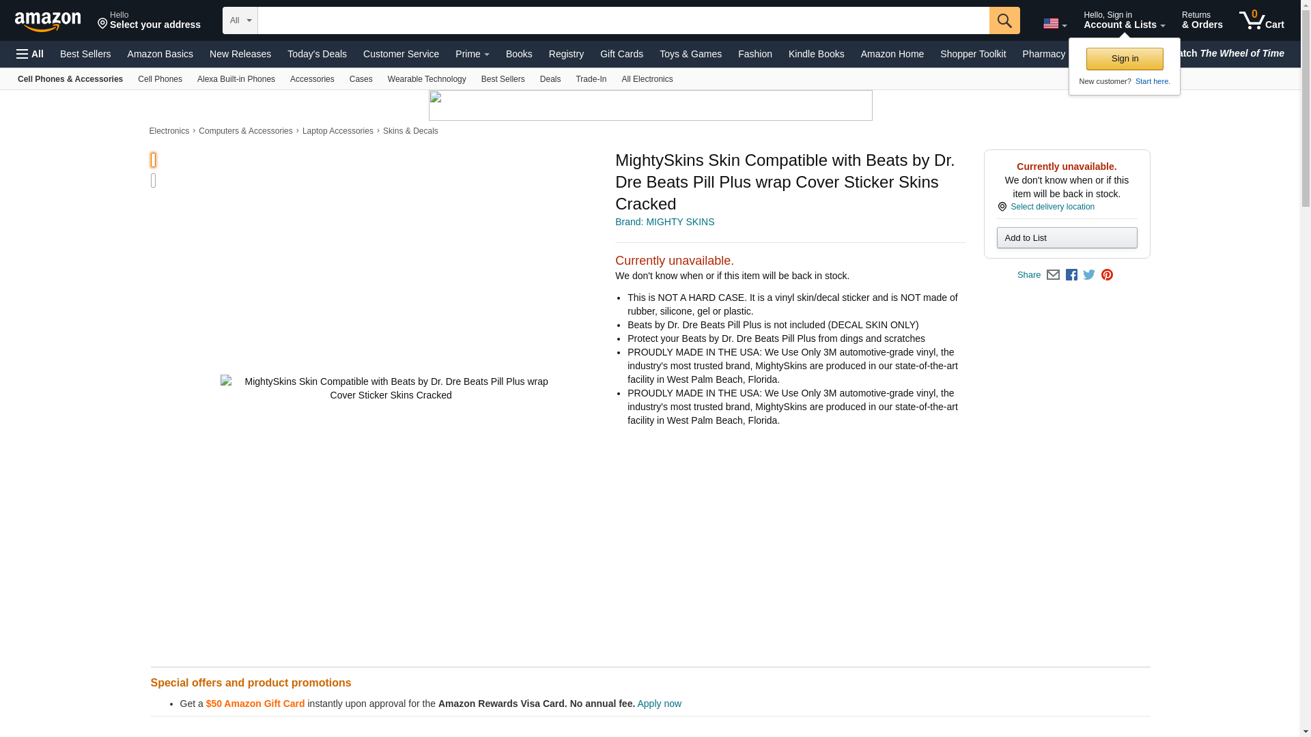Click Add to List button
Screen dimensions: 1311x737
pos(1067,237)
